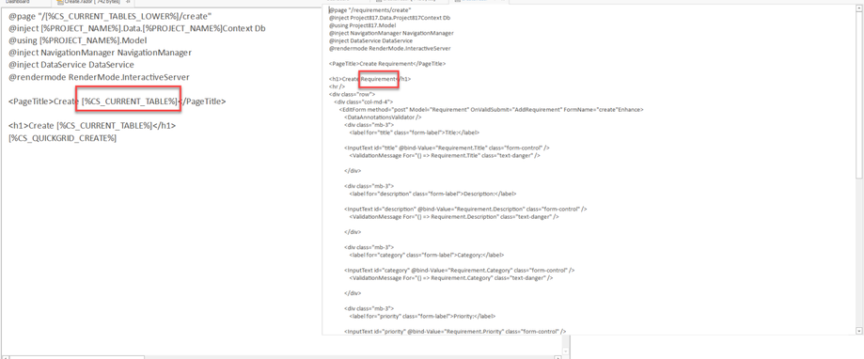
Task: Click the <div class="row"> line
Action: [352, 95]
